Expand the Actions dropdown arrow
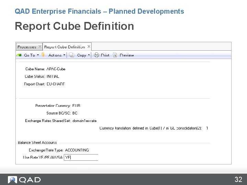Screen dimensions: 247x185 coord(64,55)
